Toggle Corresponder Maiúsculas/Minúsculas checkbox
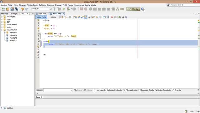Screen dimensions: 200x113 [x=95, y=90]
